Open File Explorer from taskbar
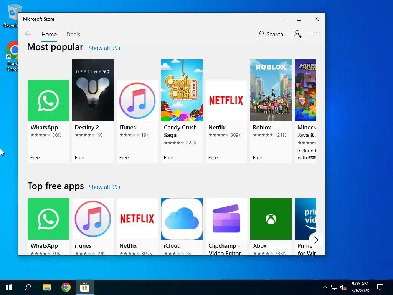Image resolution: width=393 pixels, height=295 pixels. click(x=47, y=287)
